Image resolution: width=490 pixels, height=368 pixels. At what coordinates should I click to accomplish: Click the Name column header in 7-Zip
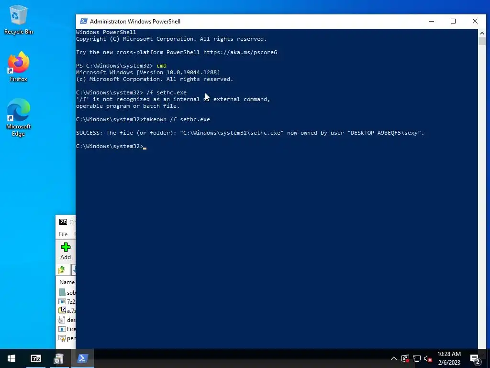tap(67, 282)
